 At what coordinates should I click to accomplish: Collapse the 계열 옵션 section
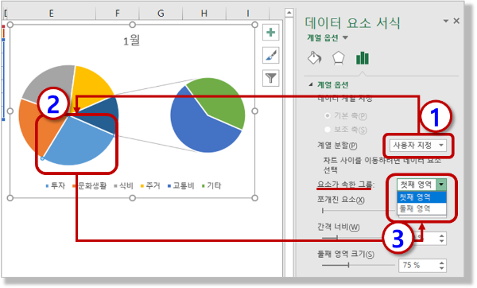click(311, 84)
